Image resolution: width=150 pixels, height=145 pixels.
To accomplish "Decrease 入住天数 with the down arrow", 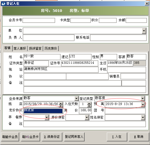I will (89, 106).
